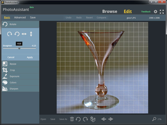Switch to the Advanced tab
This screenshot has width=167, height=125.
20,17
